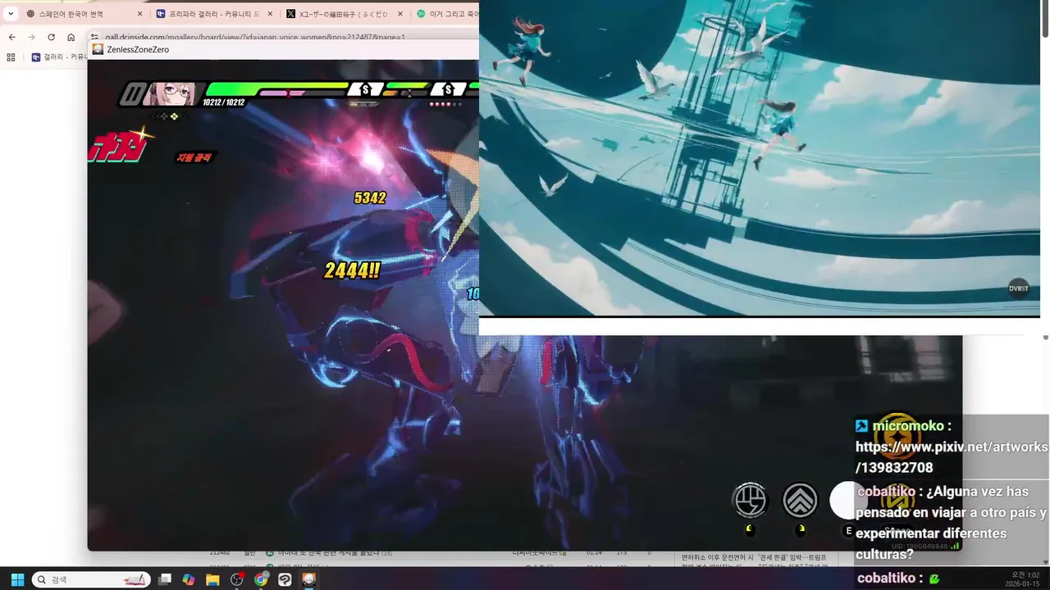Close the 스페인어 한국어 번역 tab
This screenshot has width=1050, height=590.
140,14
